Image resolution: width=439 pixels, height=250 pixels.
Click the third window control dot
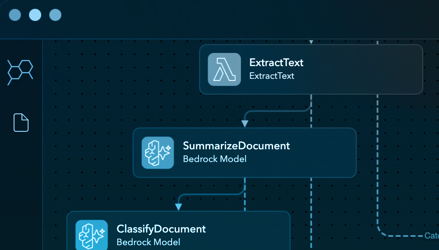click(55, 15)
